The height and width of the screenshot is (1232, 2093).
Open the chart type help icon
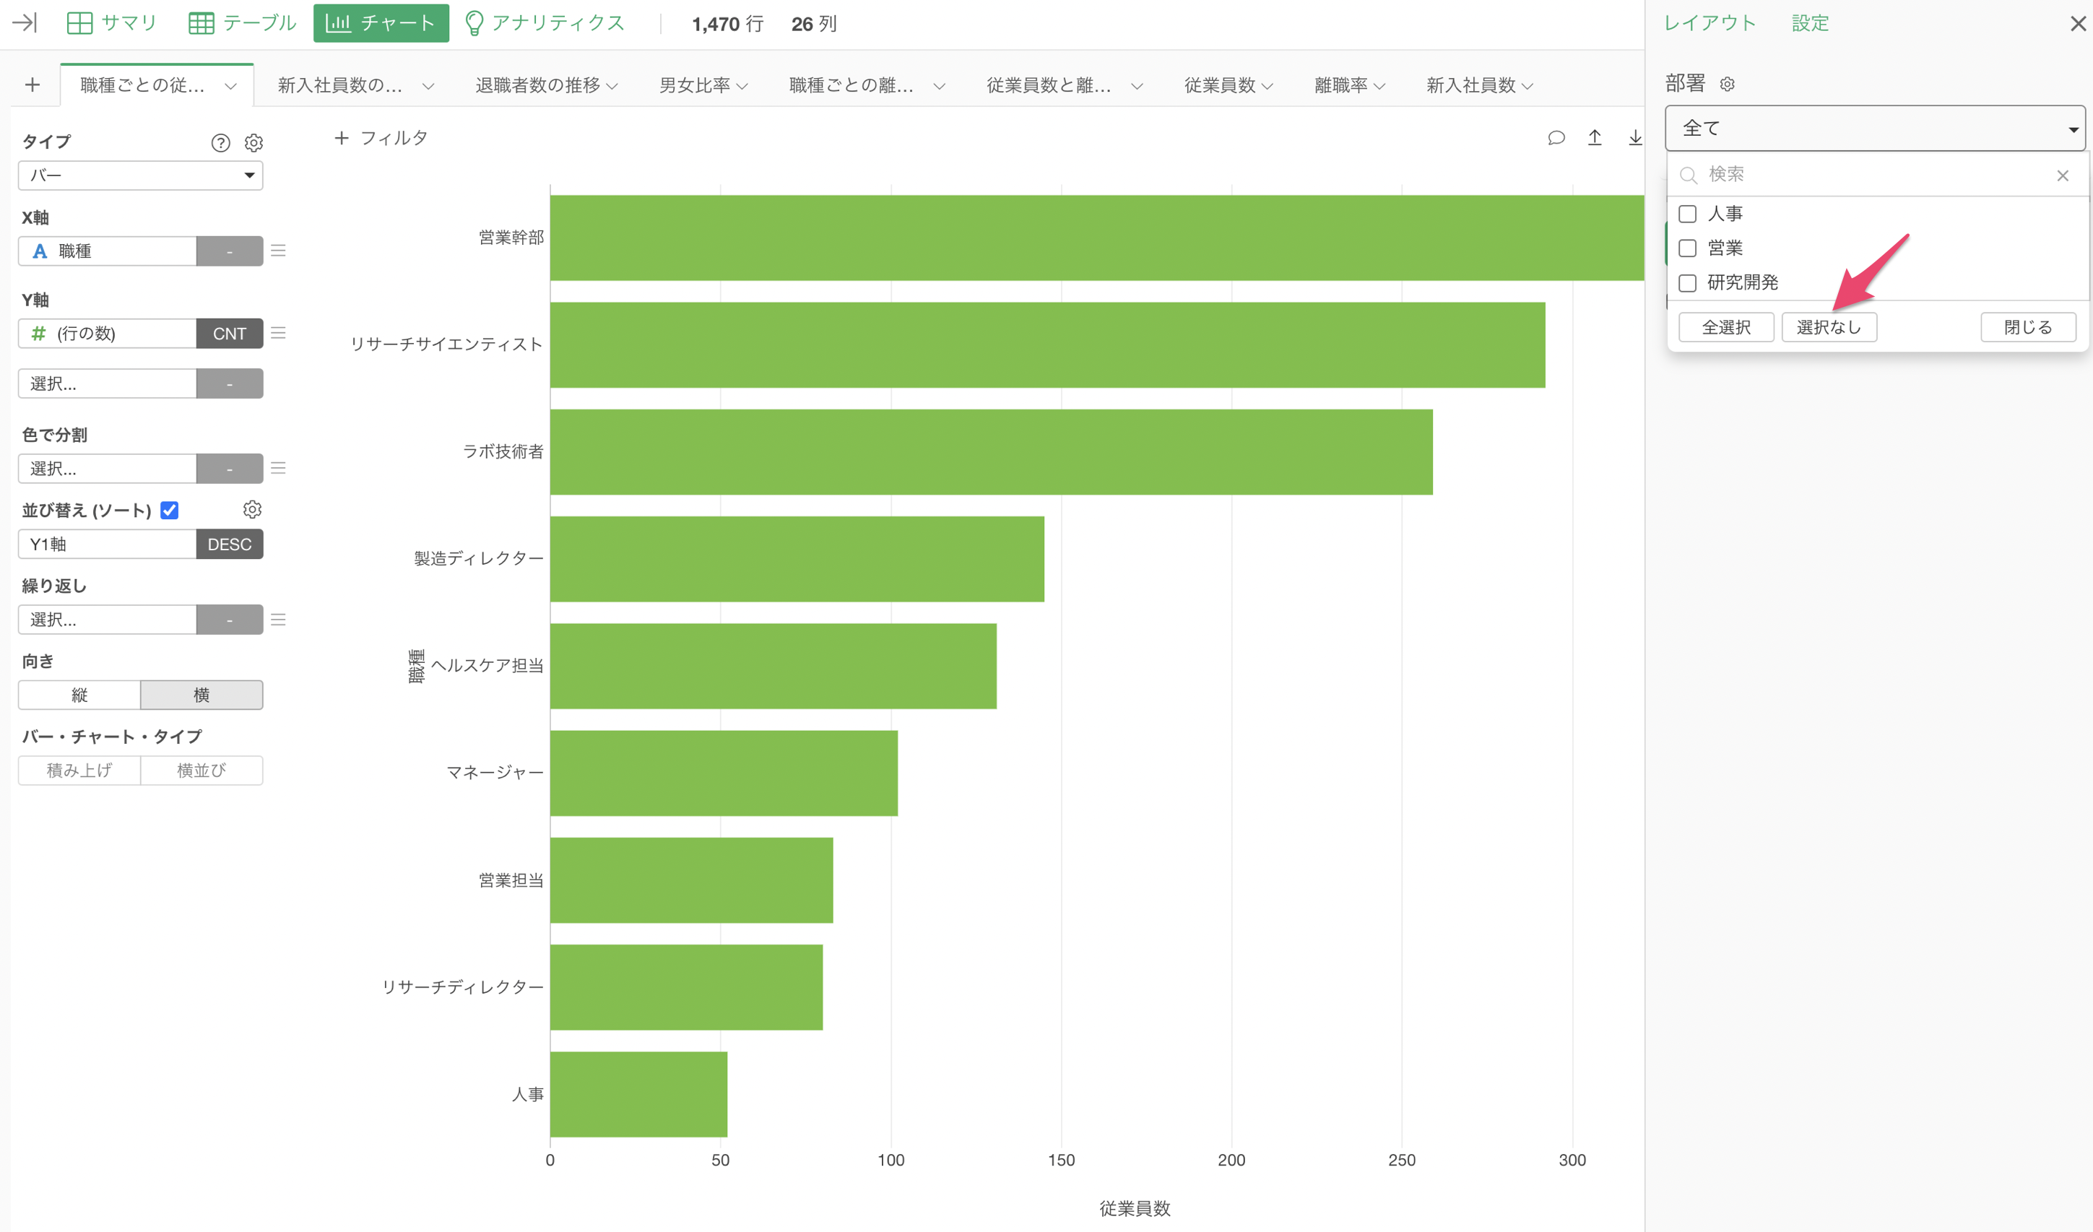220,143
